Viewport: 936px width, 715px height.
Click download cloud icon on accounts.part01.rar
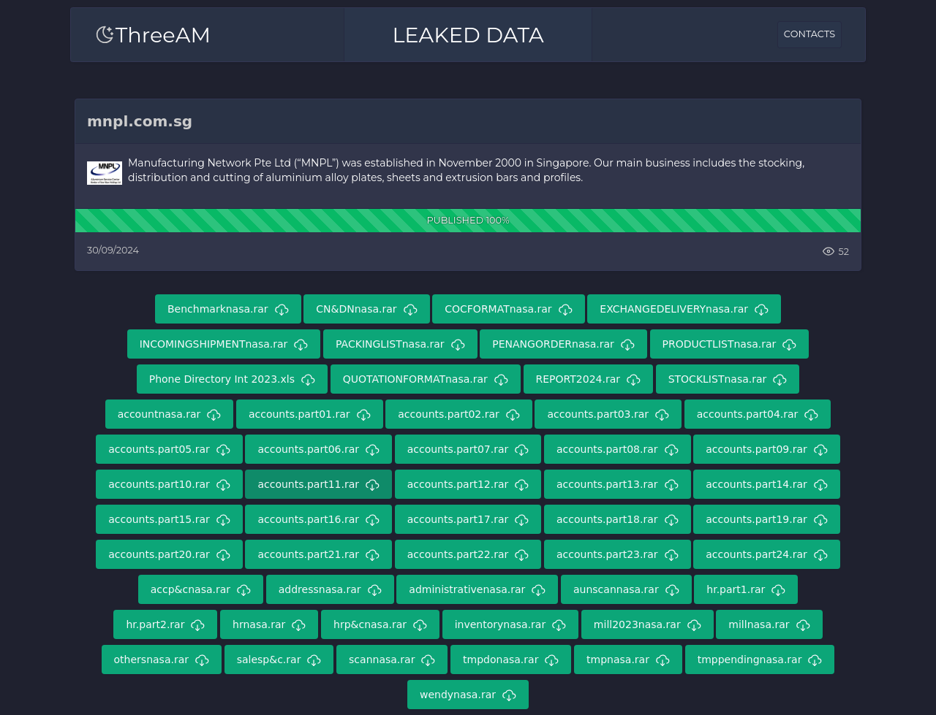coord(363,415)
